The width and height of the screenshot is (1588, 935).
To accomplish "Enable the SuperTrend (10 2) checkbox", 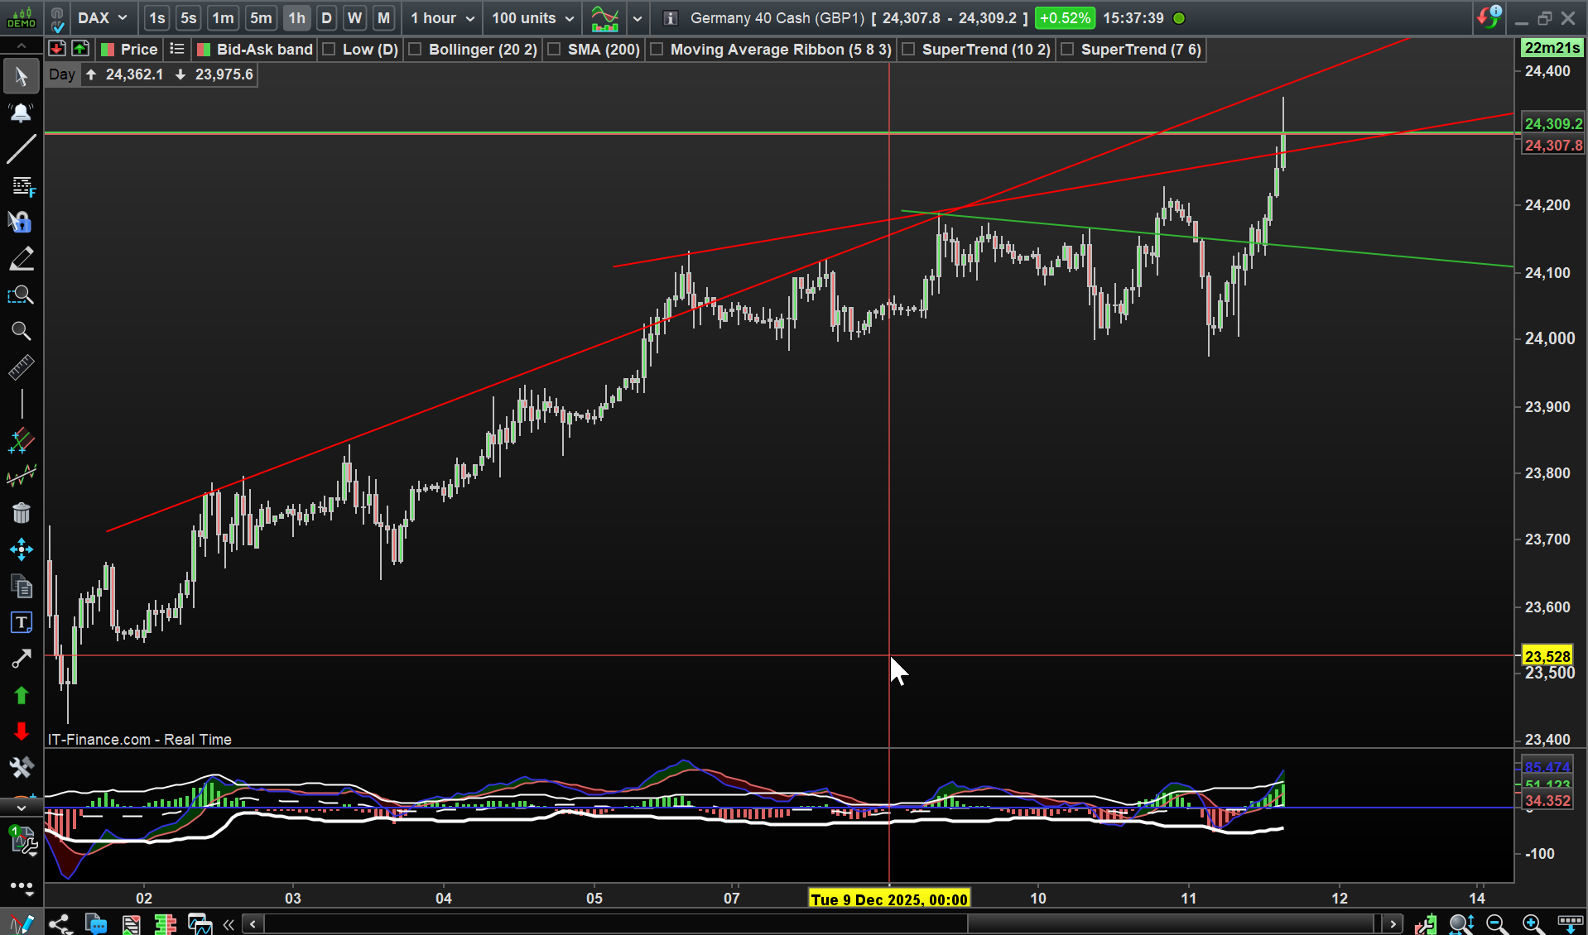I will [908, 50].
